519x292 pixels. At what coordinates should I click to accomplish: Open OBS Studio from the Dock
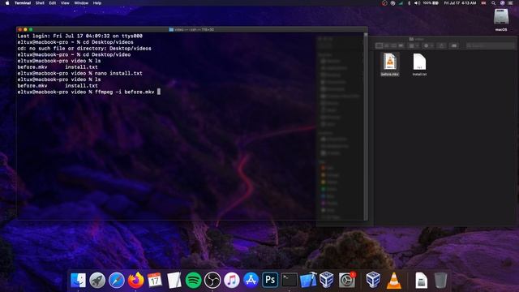click(212, 280)
